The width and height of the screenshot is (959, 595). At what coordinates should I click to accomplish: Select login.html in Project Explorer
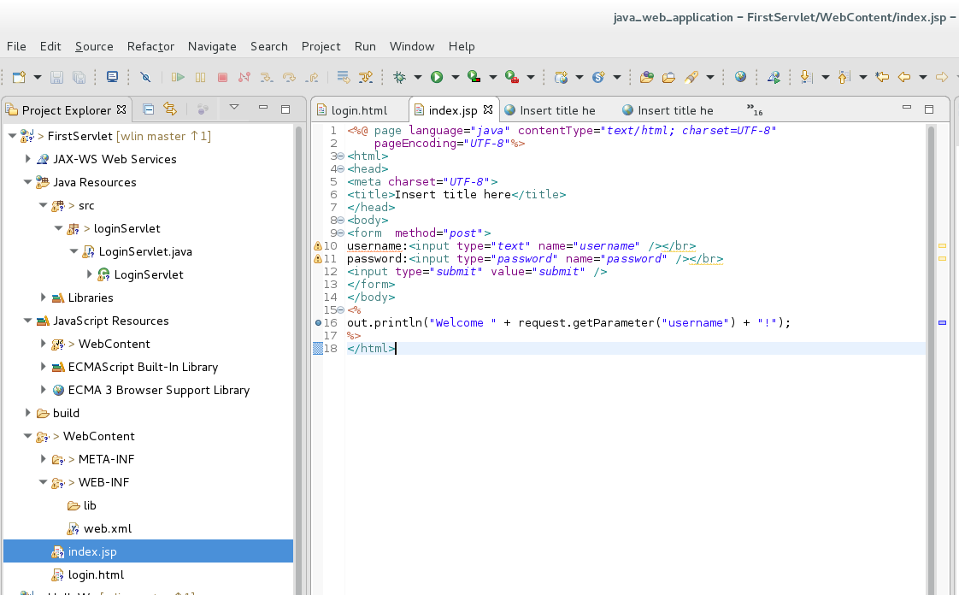click(x=96, y=575)
